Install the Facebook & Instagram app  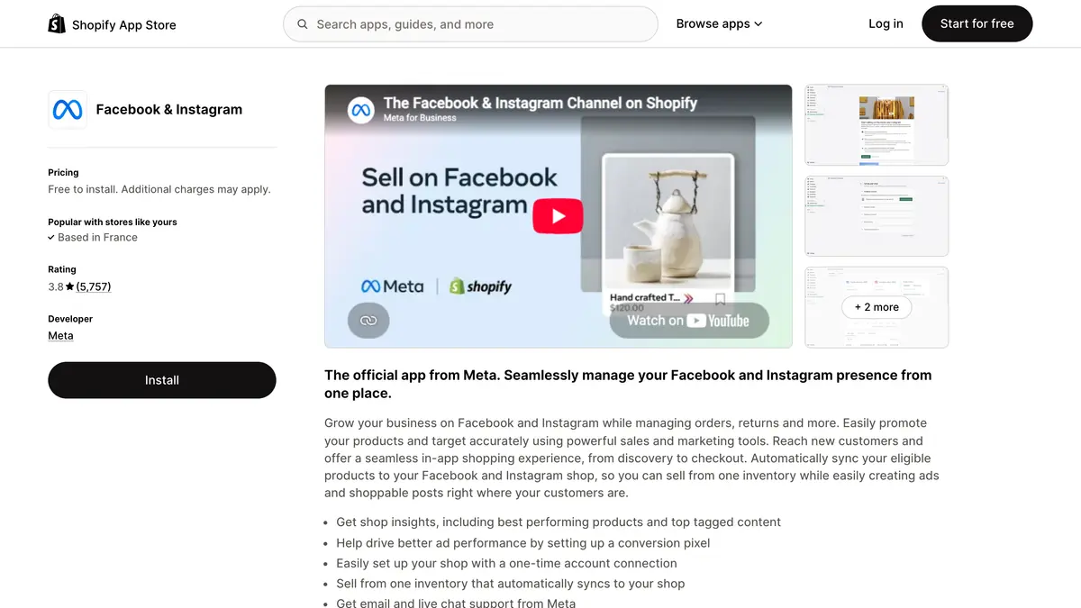[x=162, y=380]
